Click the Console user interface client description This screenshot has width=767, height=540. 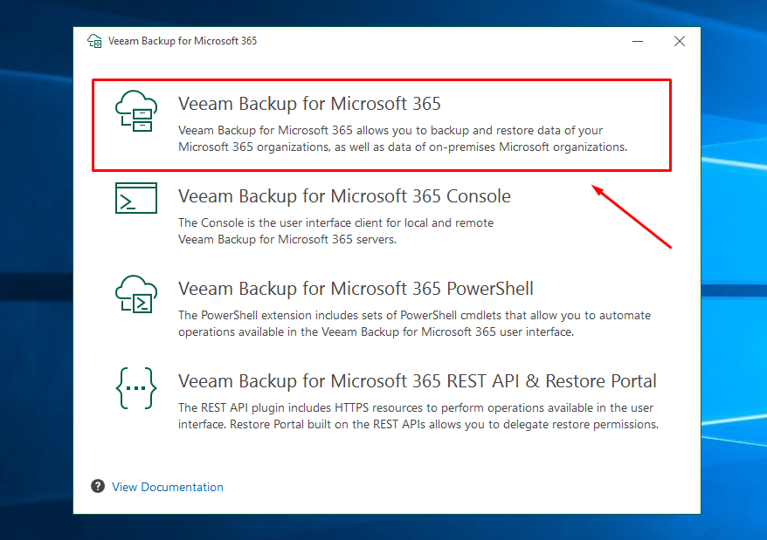pos(335,231)
